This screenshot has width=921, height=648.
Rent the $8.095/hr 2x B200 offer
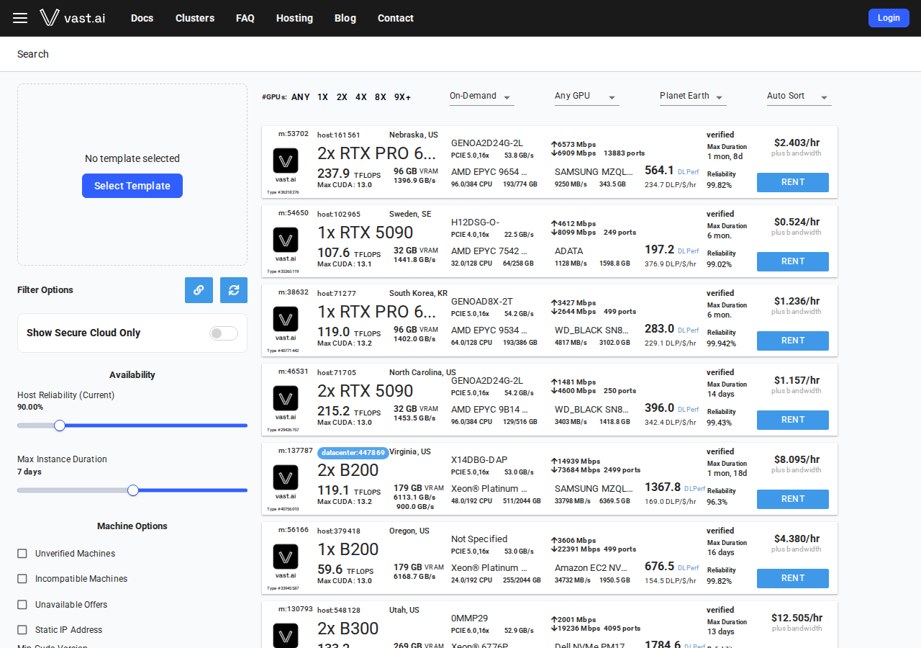point(793,499)
